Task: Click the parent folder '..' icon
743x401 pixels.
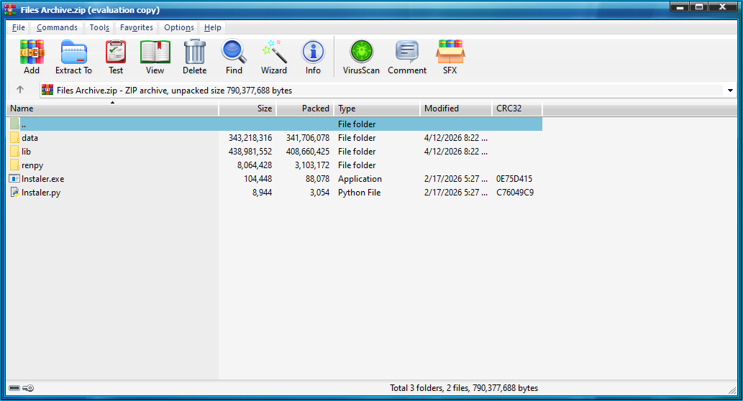Action: (14, 124)
